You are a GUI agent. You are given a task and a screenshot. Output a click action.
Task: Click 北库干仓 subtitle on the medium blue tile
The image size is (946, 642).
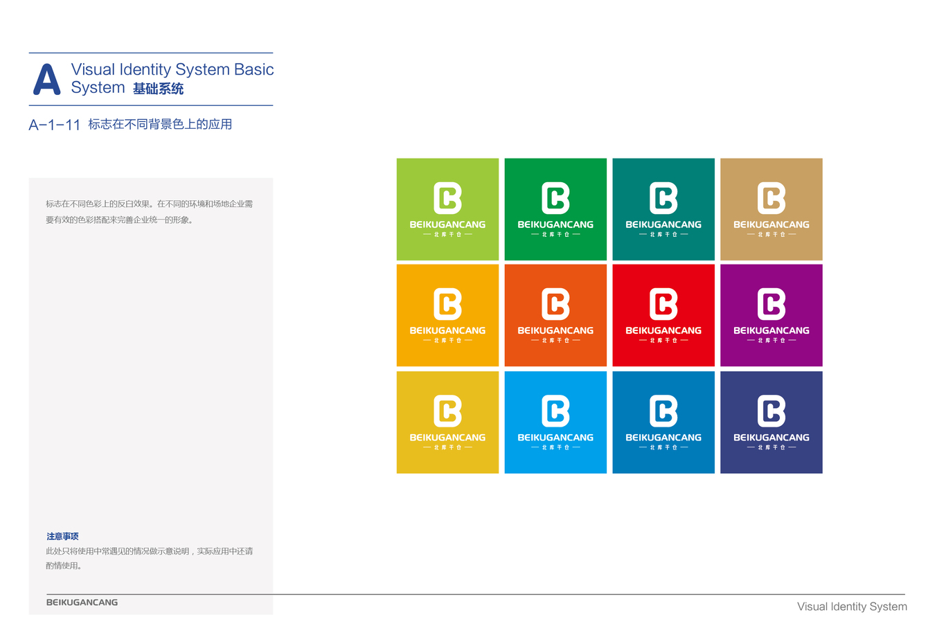click(x=663, y=447)
